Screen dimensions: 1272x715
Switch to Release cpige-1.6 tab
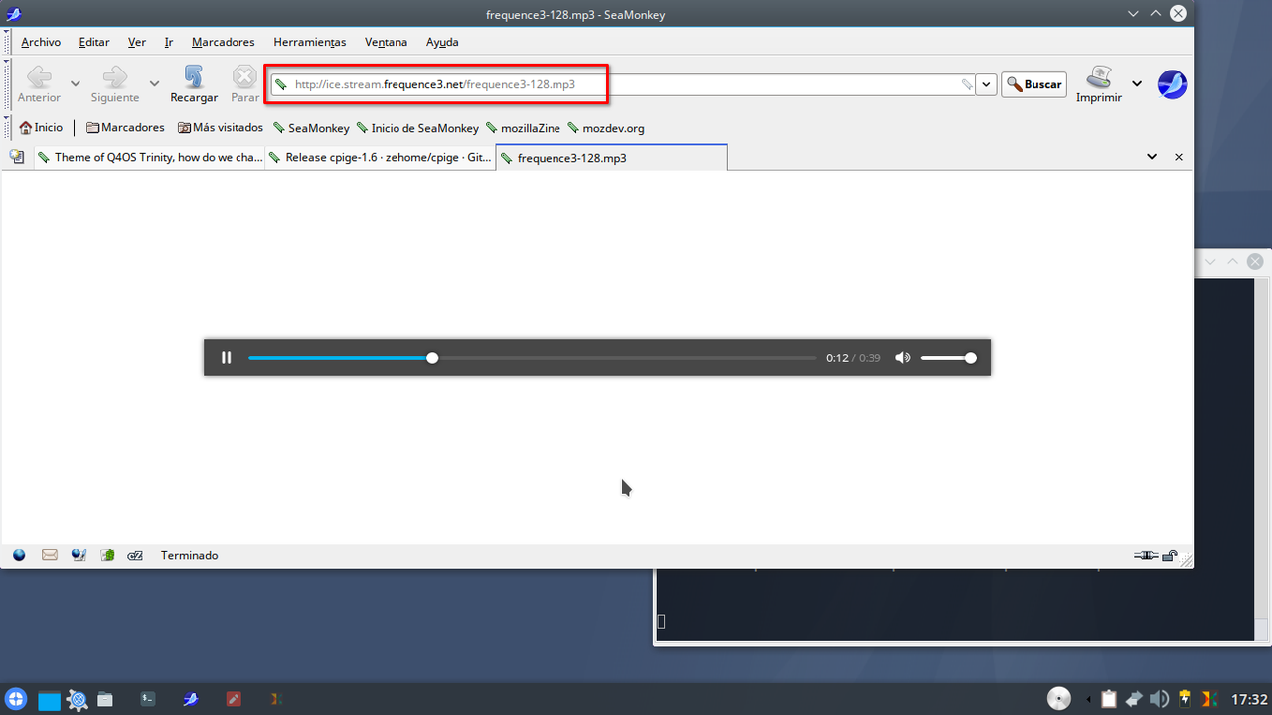pos(381,157)
